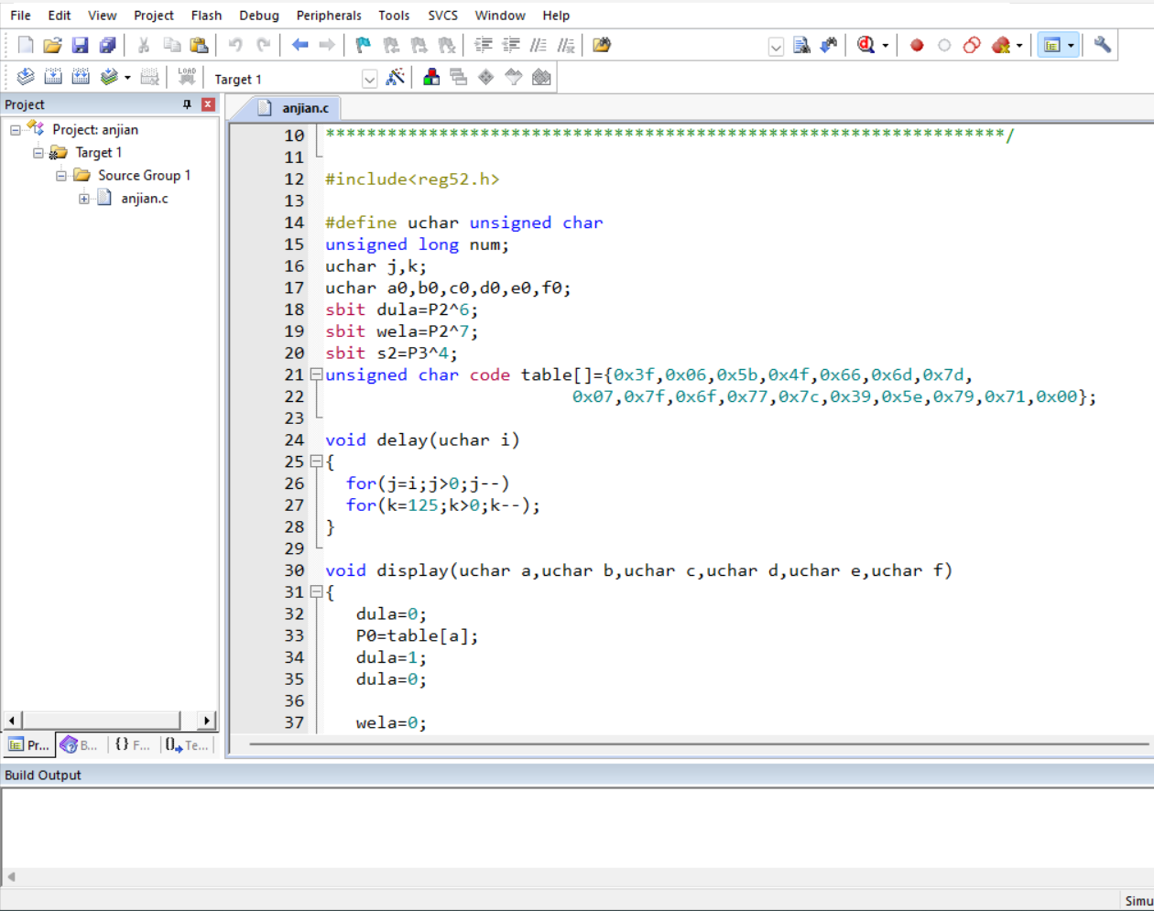Select the Project tab at panel bottom
The image size is (1154, 911).
click(28, 745)
